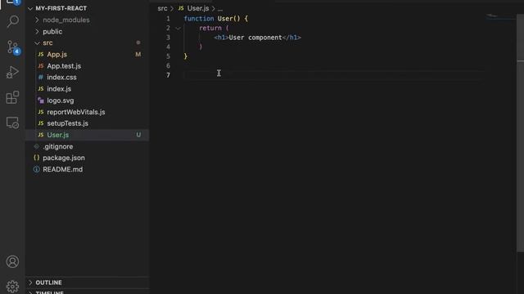Open the .gitignore file

tap(58, 146)
